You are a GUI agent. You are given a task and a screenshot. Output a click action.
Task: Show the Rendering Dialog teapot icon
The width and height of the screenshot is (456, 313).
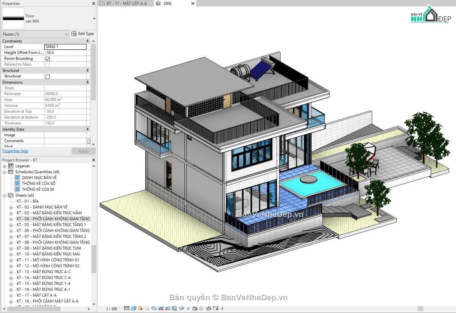[x=154, y=309]
